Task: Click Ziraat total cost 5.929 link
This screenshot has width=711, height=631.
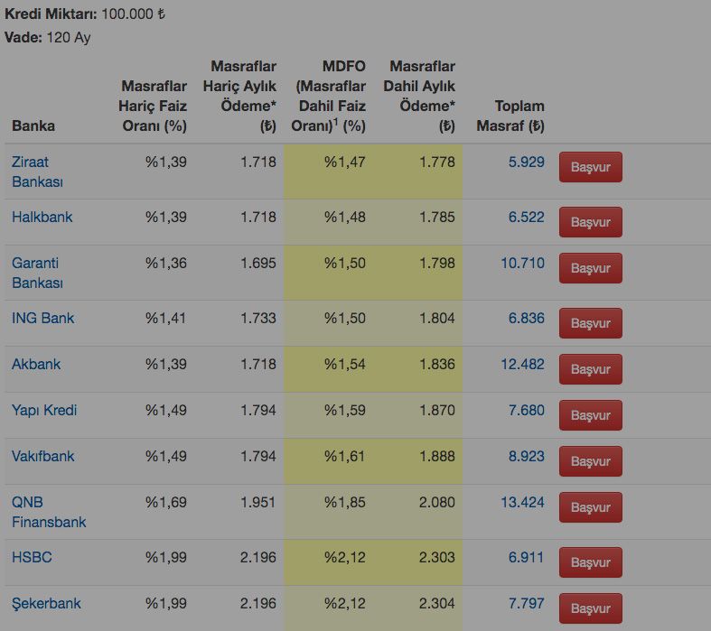Action: click(527, 162)
